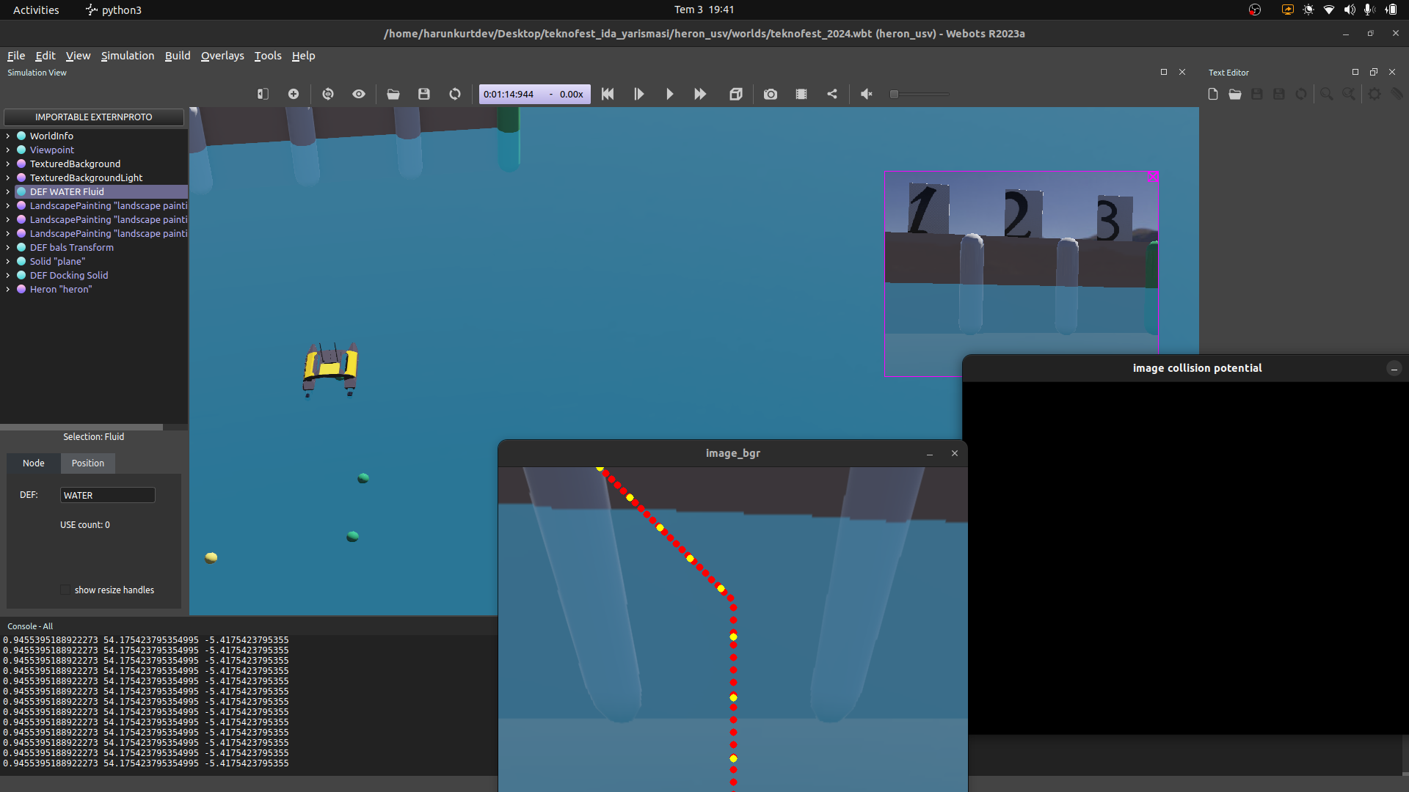1409x792 pixels.
Task: Open the File menu
Action: 16,56
